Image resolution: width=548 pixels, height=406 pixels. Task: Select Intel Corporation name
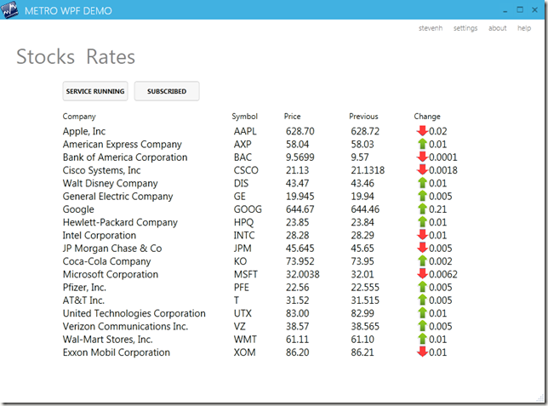100,236
